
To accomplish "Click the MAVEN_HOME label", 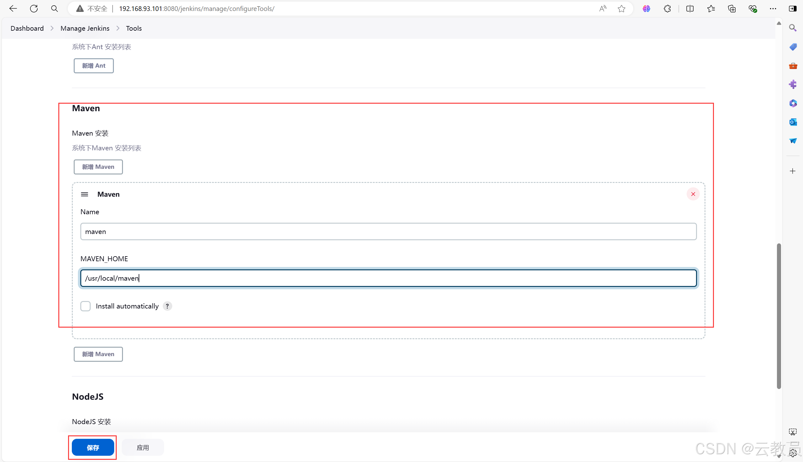I will pos(104,259).
